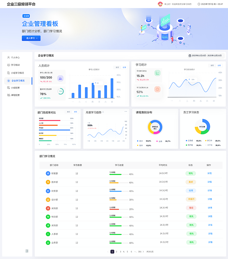Click the 进入学习 button

[x=31, y=38]
